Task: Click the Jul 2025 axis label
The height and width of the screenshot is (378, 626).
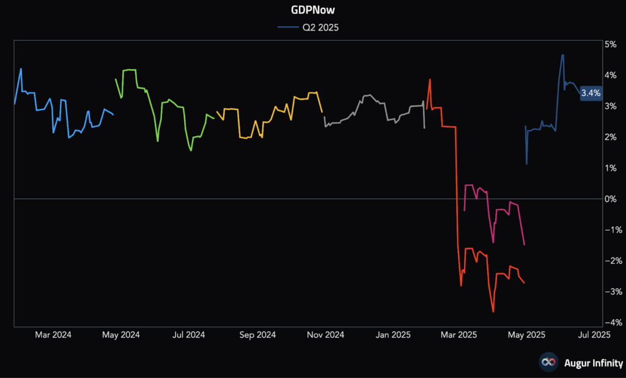Action: 594,335
